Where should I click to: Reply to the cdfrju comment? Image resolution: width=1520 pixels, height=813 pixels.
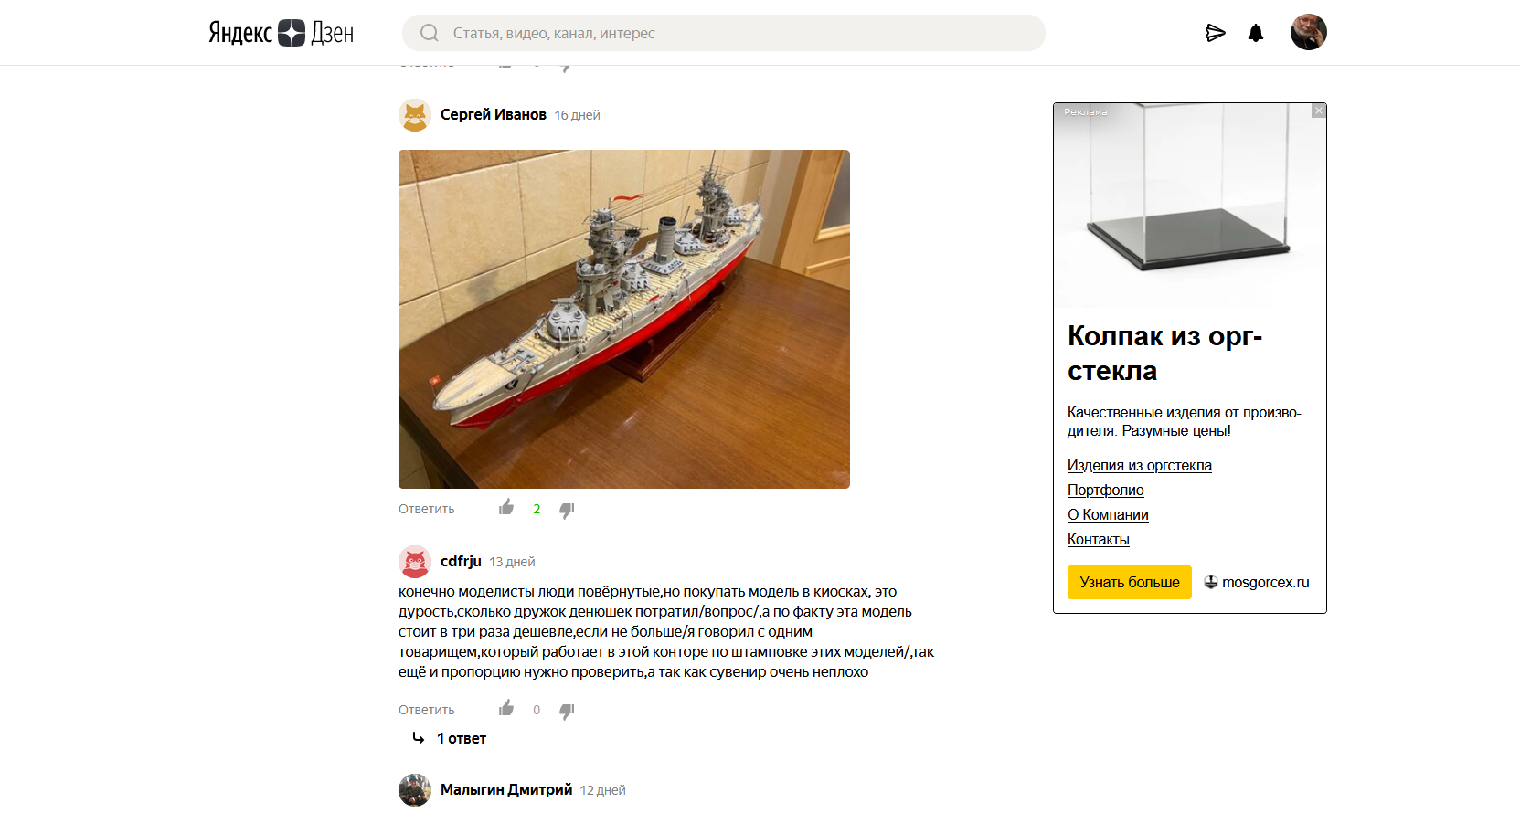[x=426, y=711]
